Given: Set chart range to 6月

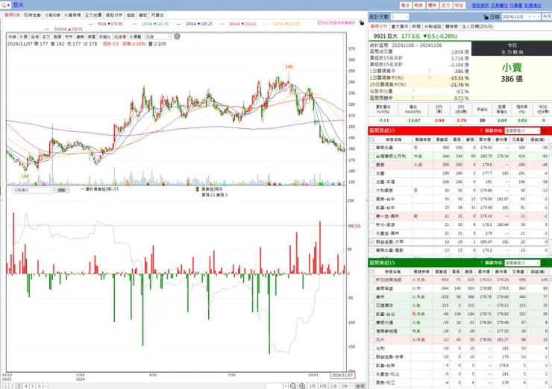Looking at the screenshot, I should tap(323, 386).
